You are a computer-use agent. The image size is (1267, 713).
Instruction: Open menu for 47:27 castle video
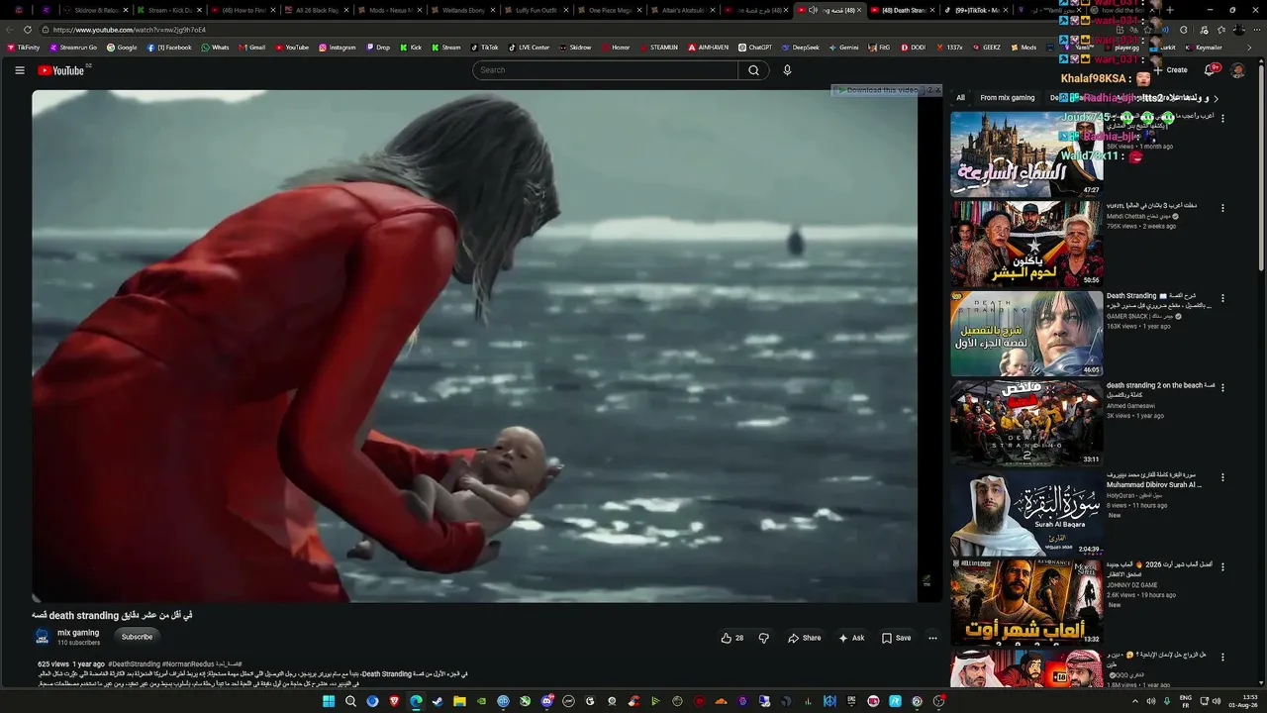click(x=1222, y=118)
